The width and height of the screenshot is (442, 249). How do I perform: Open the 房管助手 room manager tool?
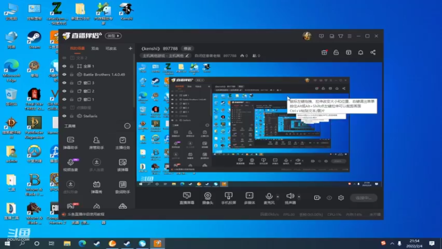tap(96, 143)
